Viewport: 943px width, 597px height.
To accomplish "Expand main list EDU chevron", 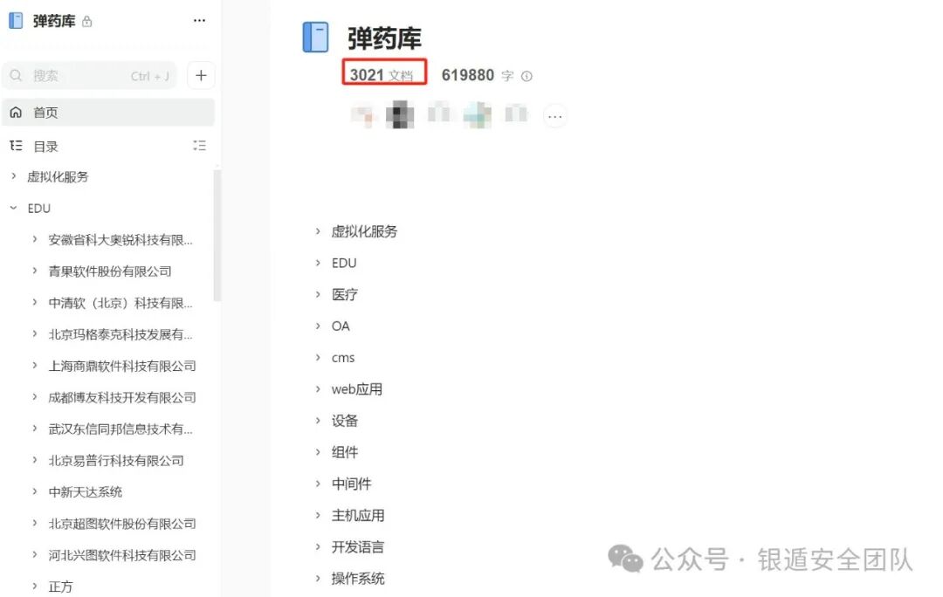I will point(318,263).
